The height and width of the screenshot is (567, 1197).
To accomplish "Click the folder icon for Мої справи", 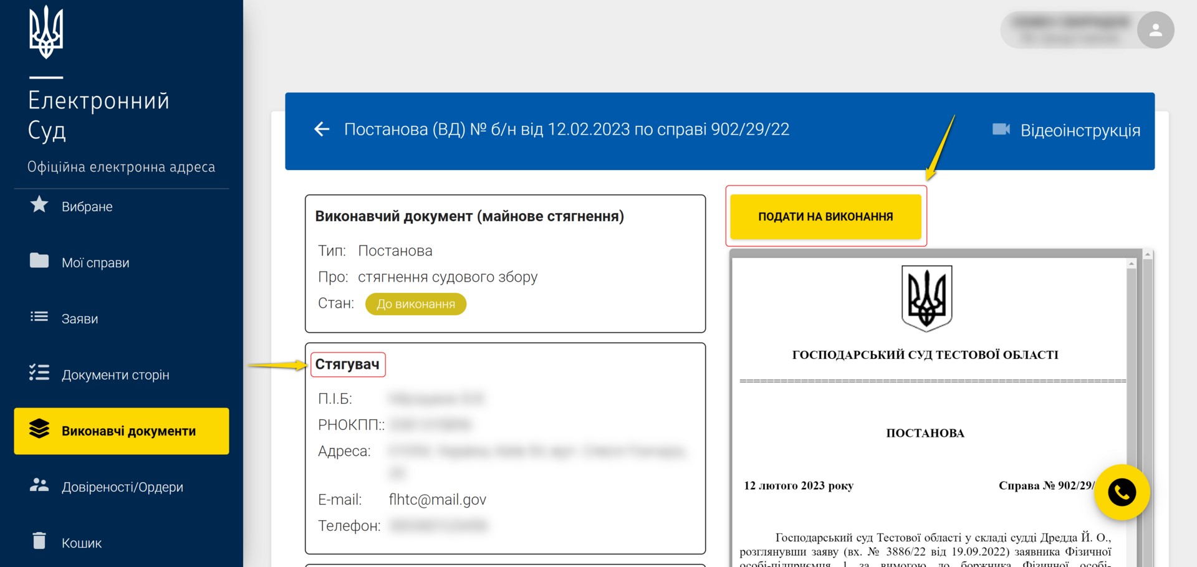I will (x=39, y=261).
